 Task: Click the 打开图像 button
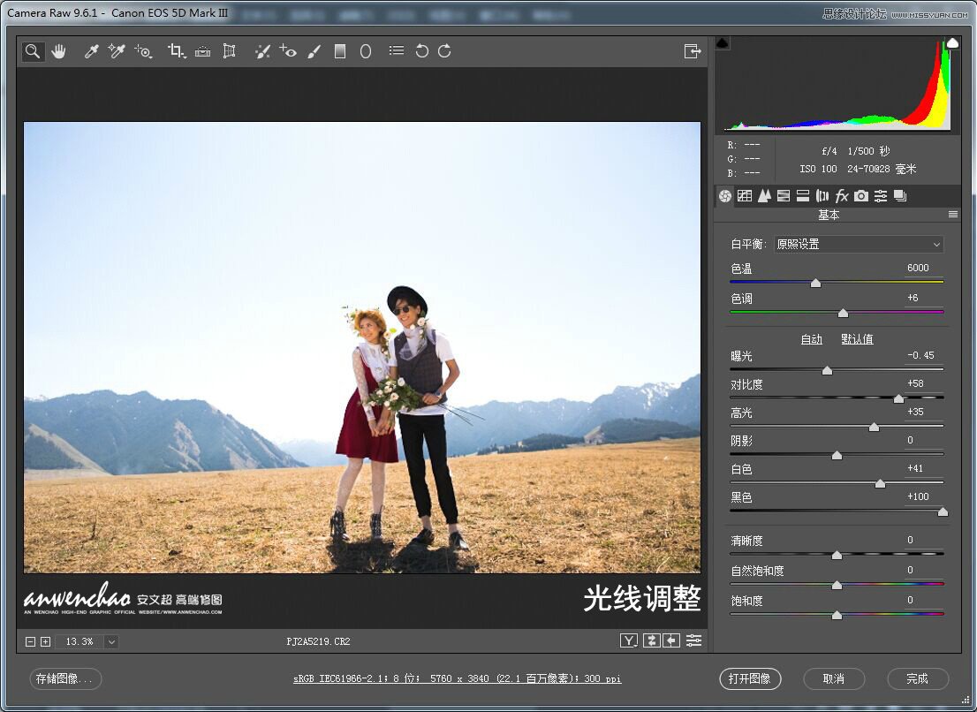[750, 679]
